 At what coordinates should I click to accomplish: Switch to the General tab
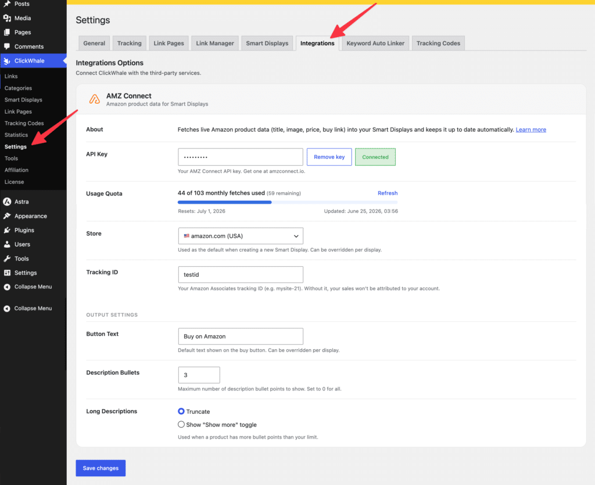pos(94,43)
